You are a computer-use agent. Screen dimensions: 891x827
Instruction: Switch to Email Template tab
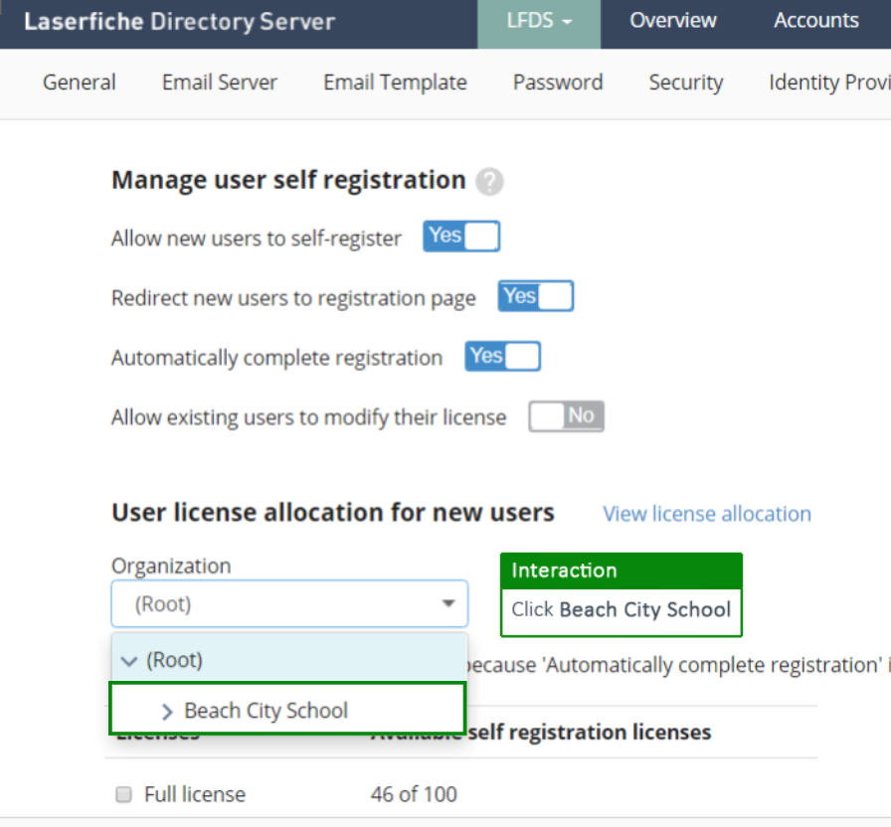pyautogui.click(x=395, y=83)
